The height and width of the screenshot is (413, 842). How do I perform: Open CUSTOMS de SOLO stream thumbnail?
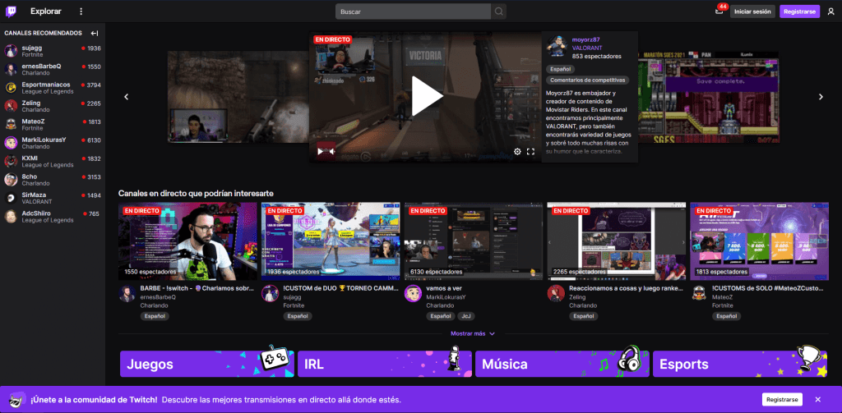click(x=759, y=241)
